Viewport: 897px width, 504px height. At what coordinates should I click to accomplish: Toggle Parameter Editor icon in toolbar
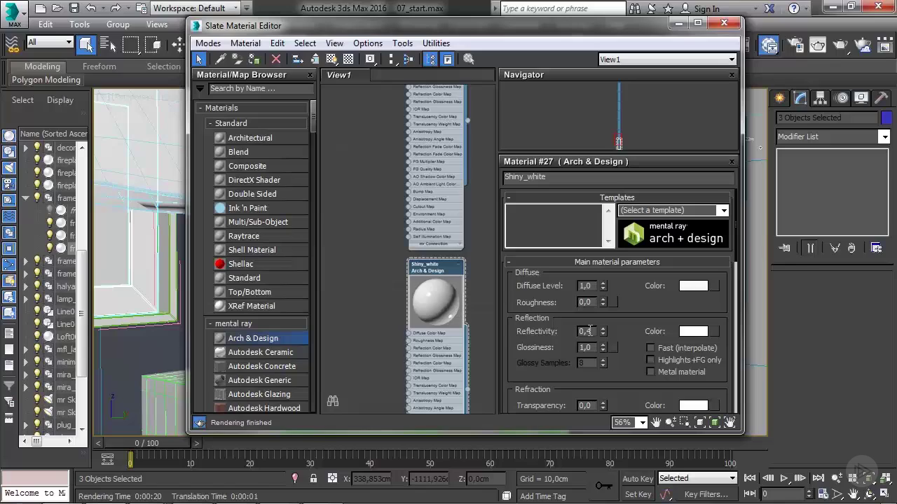click(x=447, y=59)
